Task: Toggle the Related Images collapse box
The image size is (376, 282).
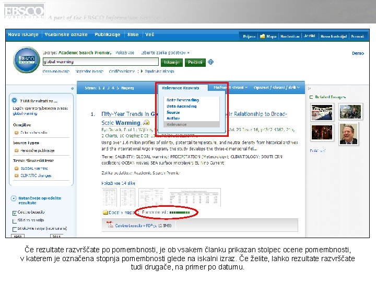Action: pos(311,97)
